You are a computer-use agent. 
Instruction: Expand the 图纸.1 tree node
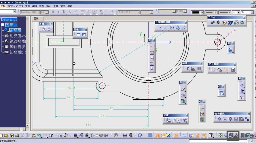(3, 25)
